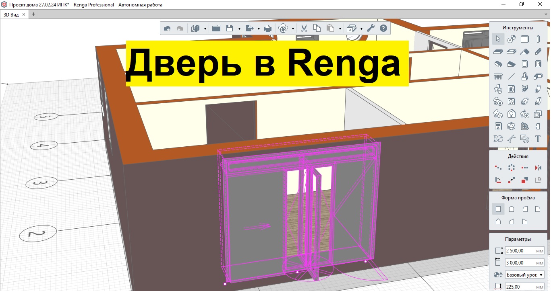Choose the trapezoid shape falling to the right
Image resolution: width=551 pixels, height=291 pixels.
524,221
